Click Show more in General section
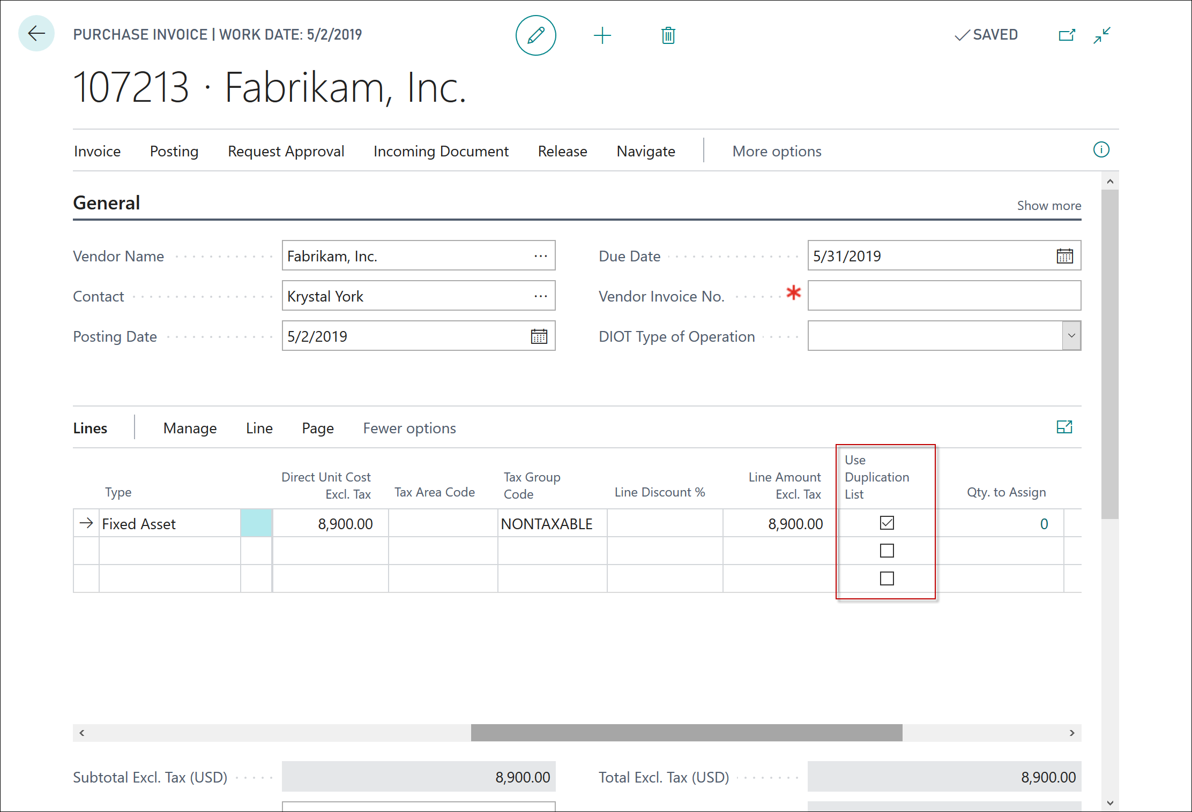 click(1049, 206)
